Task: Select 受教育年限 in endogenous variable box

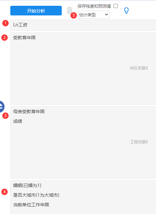Action: [24, 38]
